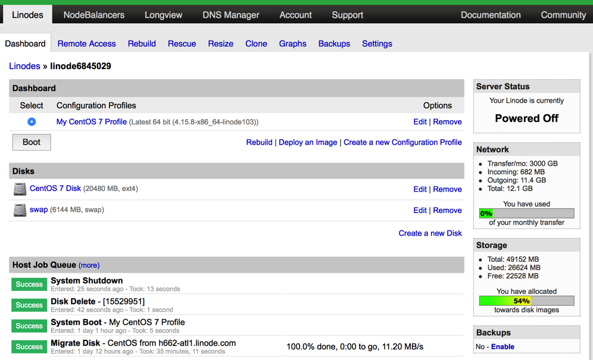This screenshot has width=593, height=360.
Task: Open the Graphs tab
Action: tap(292, 43)
